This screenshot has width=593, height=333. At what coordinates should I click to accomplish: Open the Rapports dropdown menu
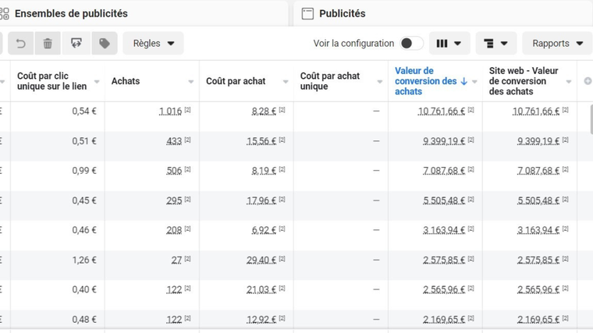(557, 44)
